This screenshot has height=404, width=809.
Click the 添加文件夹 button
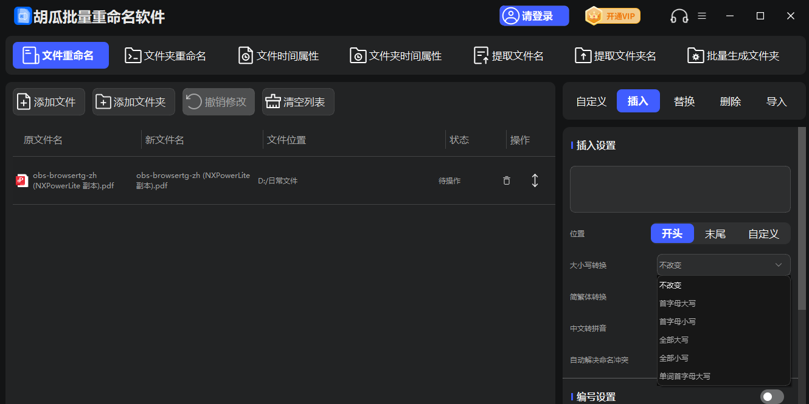pos(133,101)
